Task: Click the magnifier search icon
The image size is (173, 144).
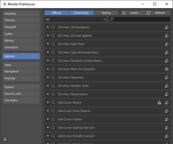Action: 112,19
